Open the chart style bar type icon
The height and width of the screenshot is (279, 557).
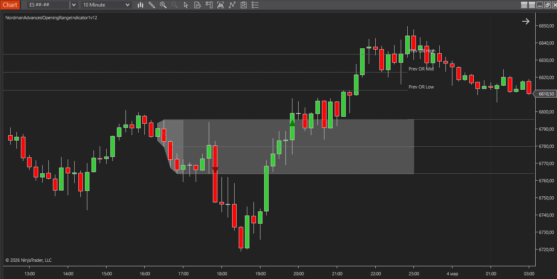[x=141, y=5]
